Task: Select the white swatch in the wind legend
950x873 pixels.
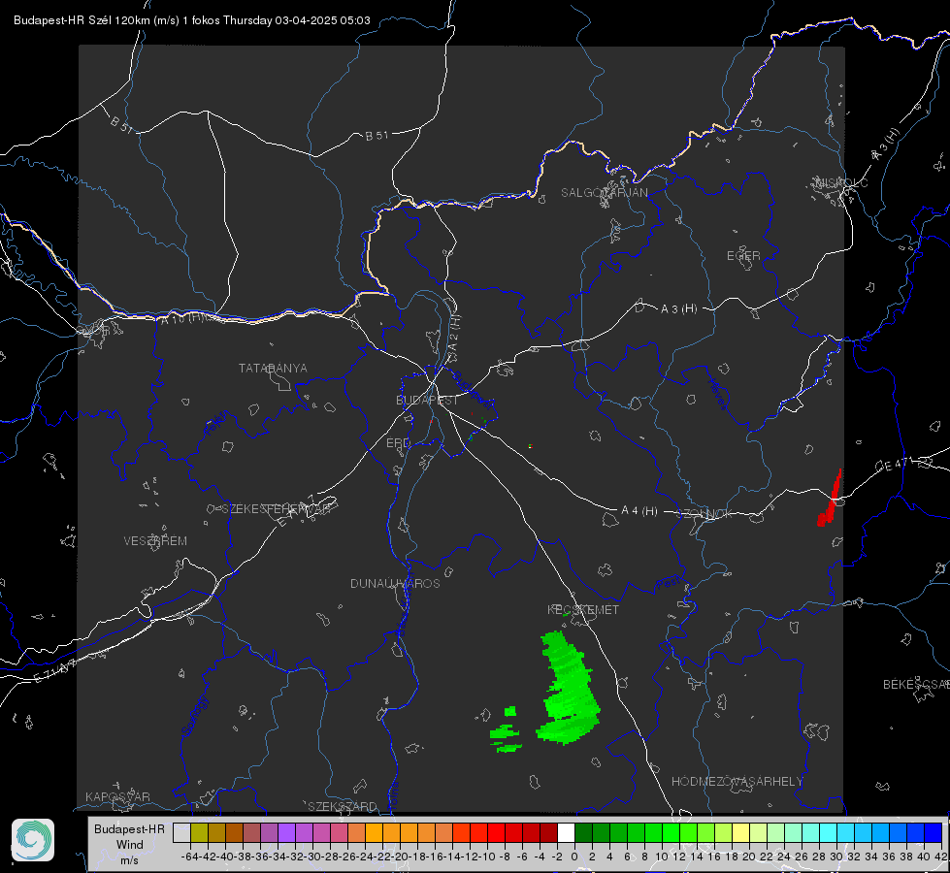Action: coord(566,832)
